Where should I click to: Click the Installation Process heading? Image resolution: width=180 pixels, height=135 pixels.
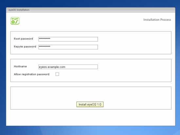(157, 20)
